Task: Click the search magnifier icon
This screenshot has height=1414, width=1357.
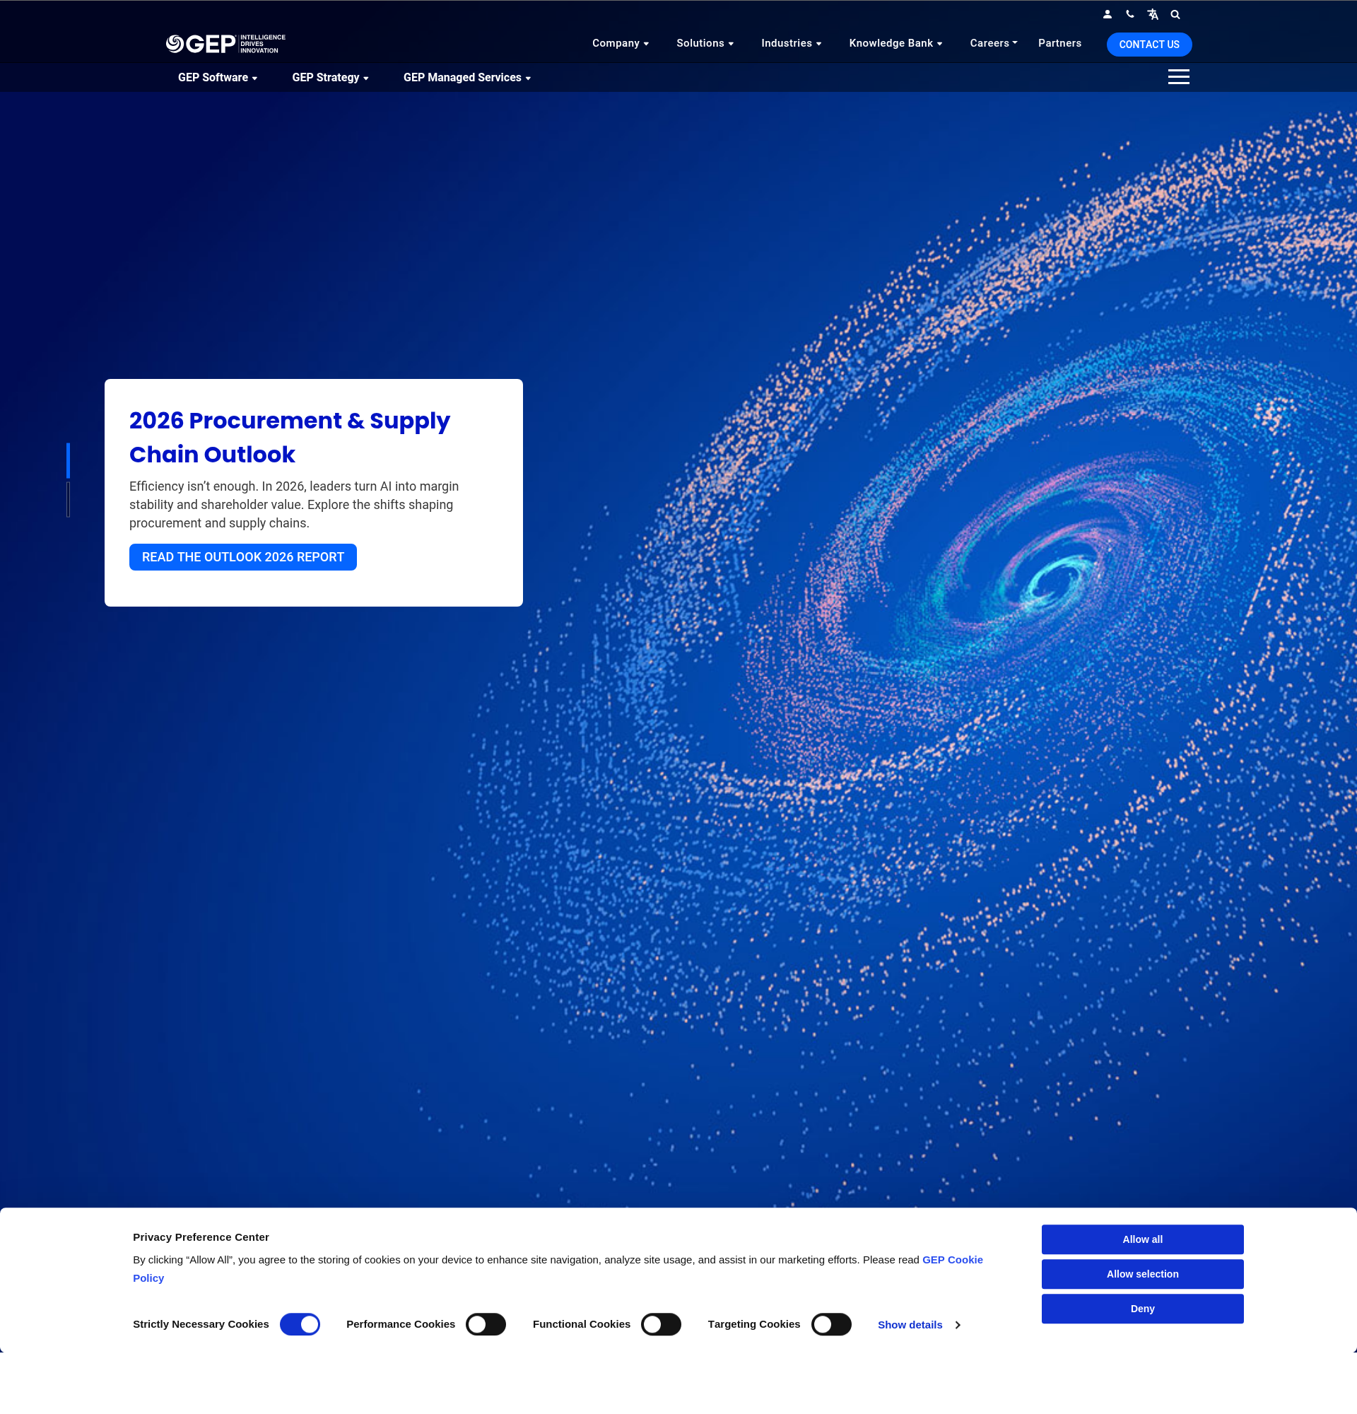Action: pyautogui.click(x=1175, y=14)
